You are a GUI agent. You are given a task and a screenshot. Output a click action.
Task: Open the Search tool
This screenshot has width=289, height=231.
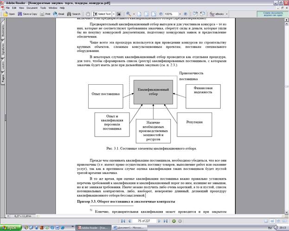coord(74,14)
